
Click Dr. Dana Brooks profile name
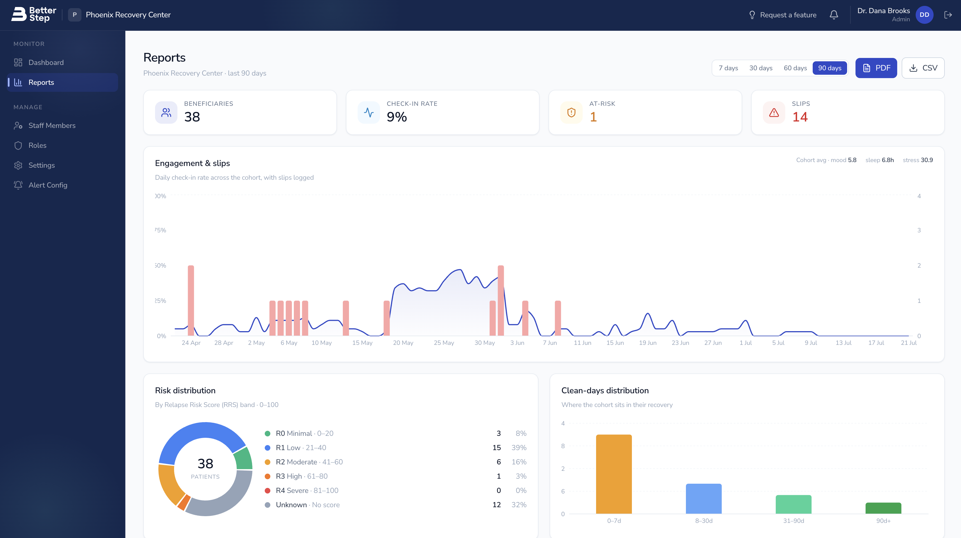point(883,11)
